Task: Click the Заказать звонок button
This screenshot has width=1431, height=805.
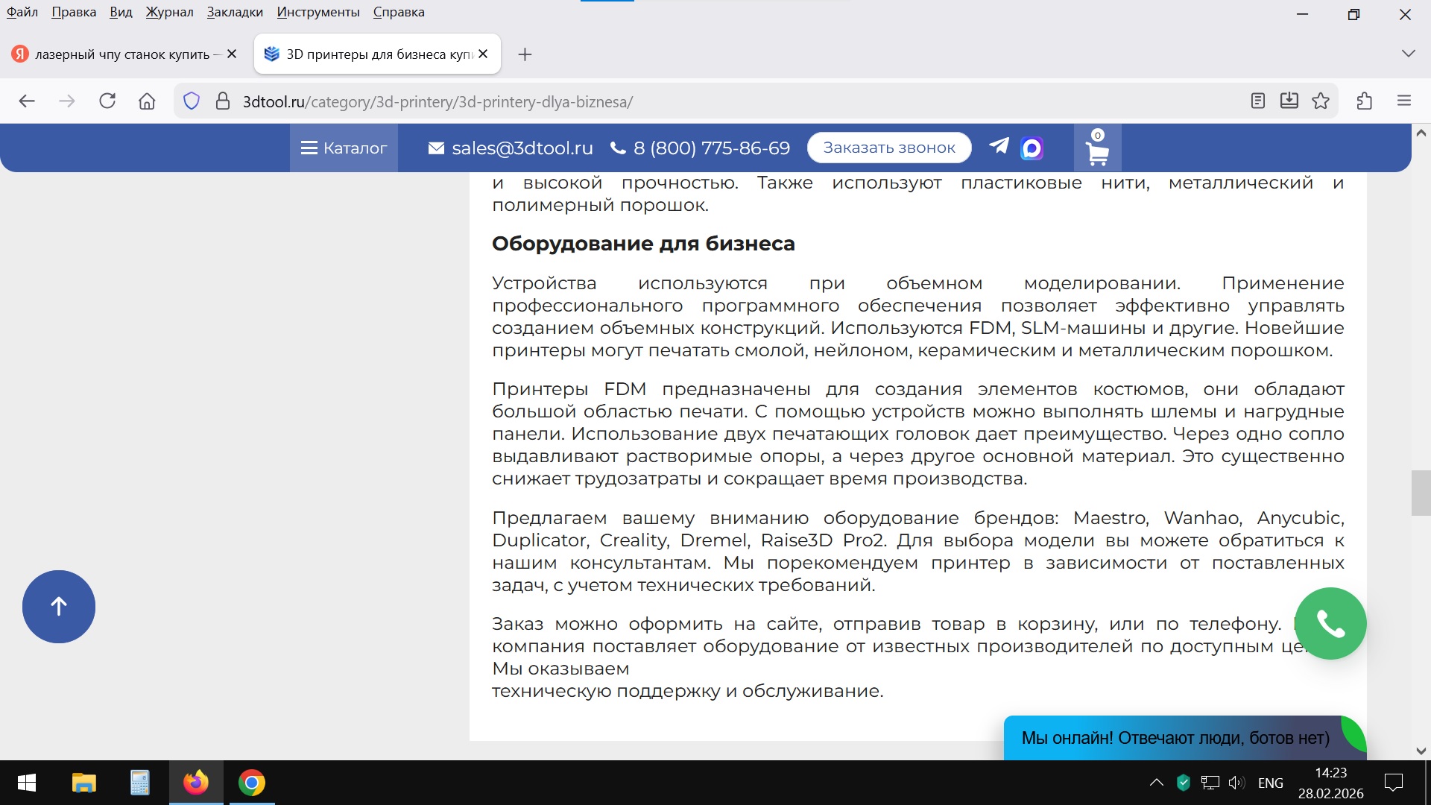Action: pos(888,148)
